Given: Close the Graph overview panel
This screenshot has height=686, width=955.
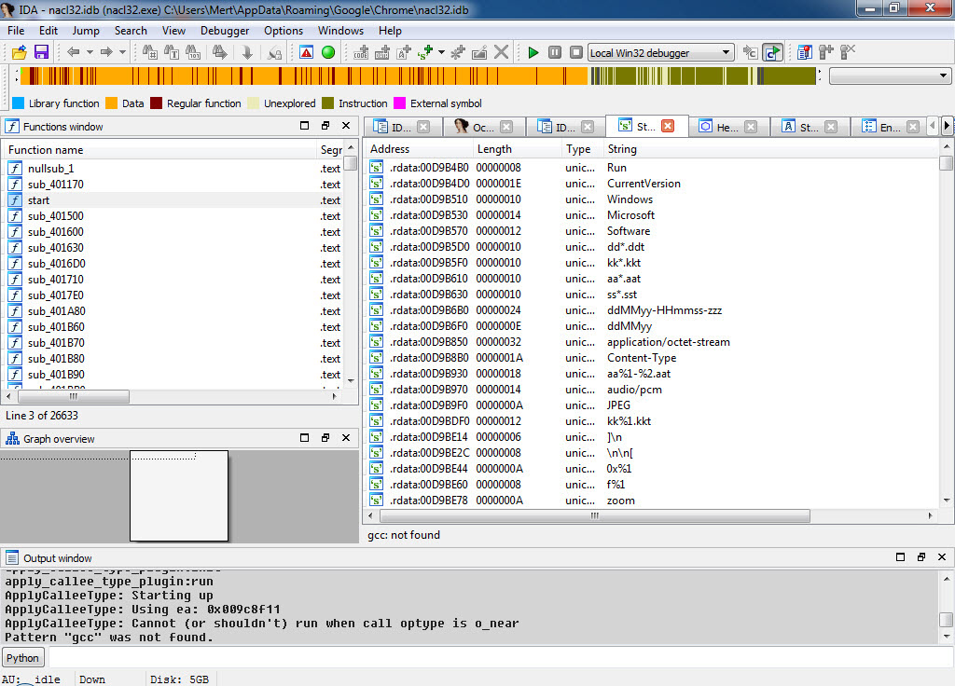Looking at the screenshot, I should 346,438.
